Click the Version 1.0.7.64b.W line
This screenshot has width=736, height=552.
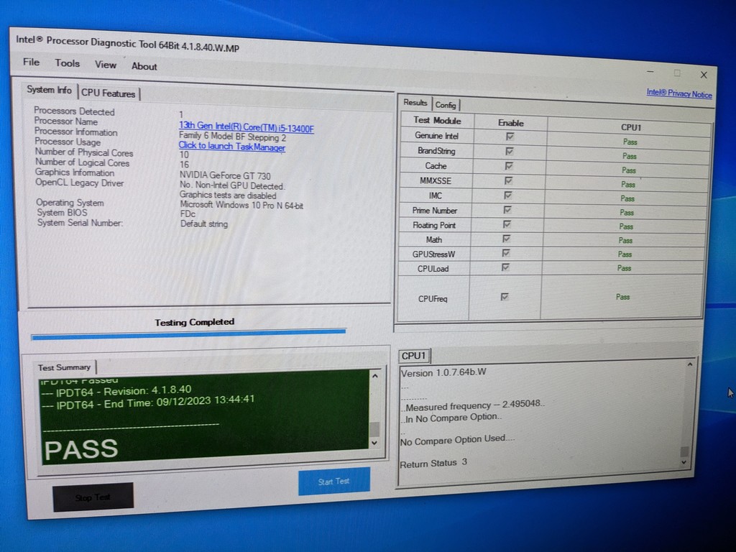443,373
